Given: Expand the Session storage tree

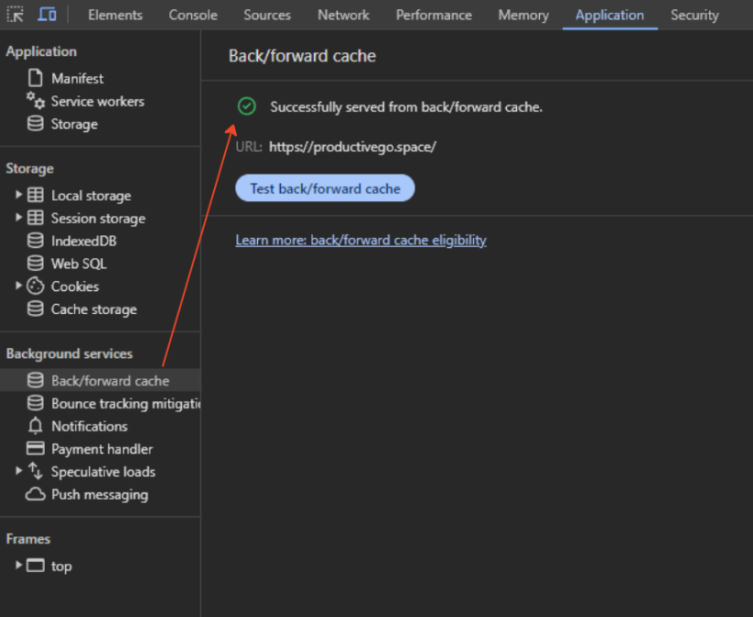Looking at the screenshot, I should pos(18,218).
